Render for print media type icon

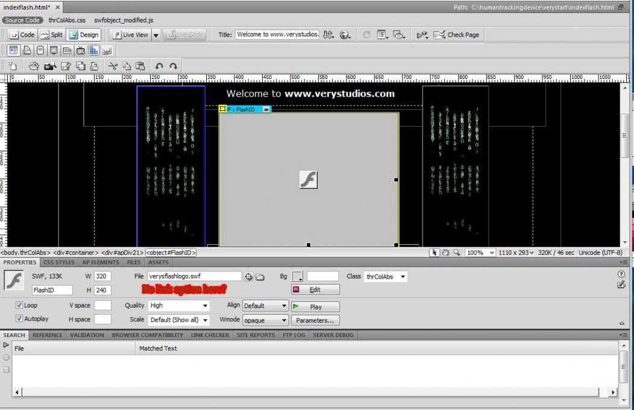coord(27,50)
